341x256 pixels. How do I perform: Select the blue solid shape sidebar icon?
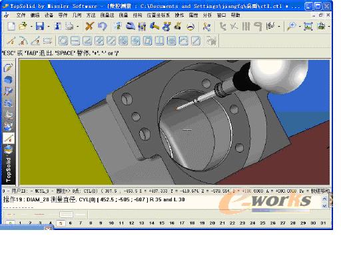8,79
